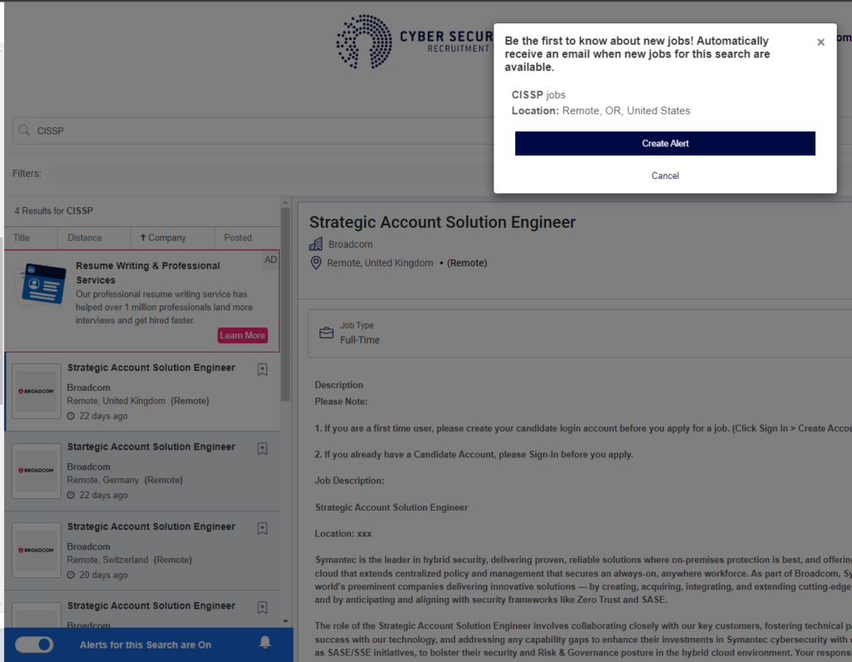Click the Cyber Security Recruitment logo

pos(414,42)
